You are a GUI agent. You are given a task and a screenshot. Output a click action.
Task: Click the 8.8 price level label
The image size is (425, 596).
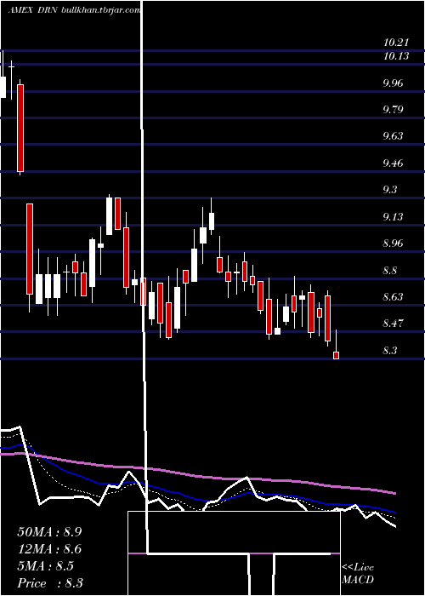[390, 270]
